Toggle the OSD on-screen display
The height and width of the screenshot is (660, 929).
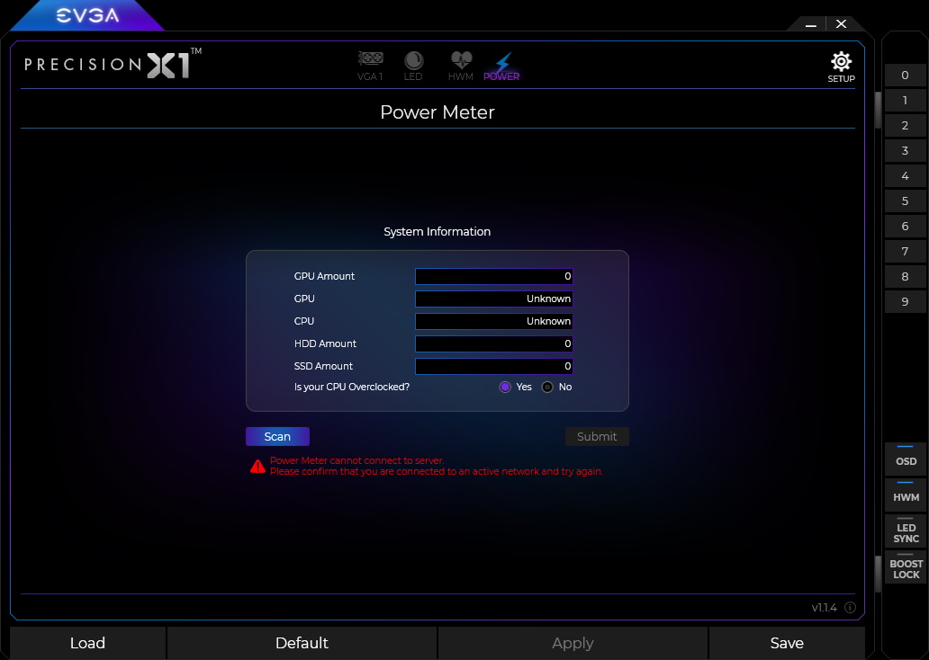(x=906, y=459)
